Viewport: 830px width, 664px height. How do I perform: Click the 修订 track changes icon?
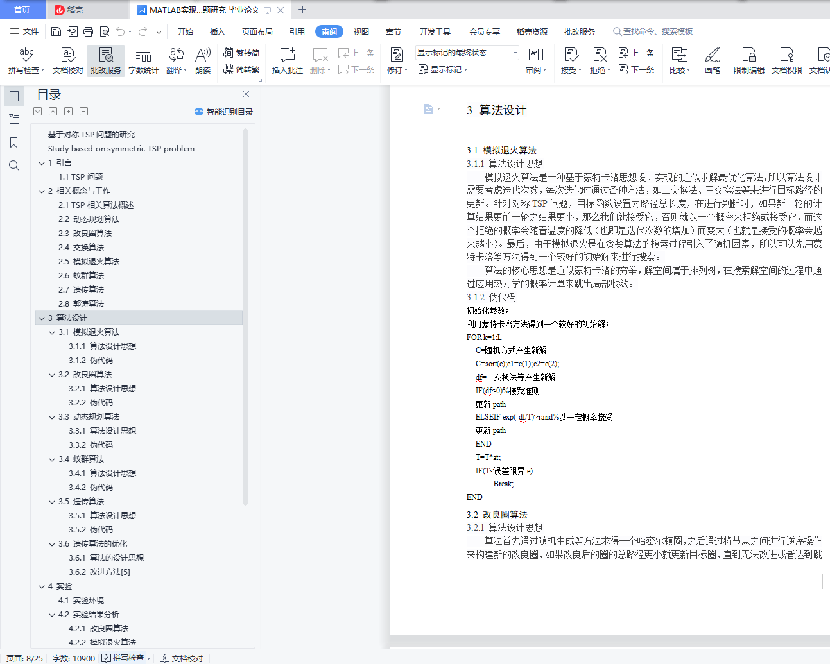click(x=397, y=55)
